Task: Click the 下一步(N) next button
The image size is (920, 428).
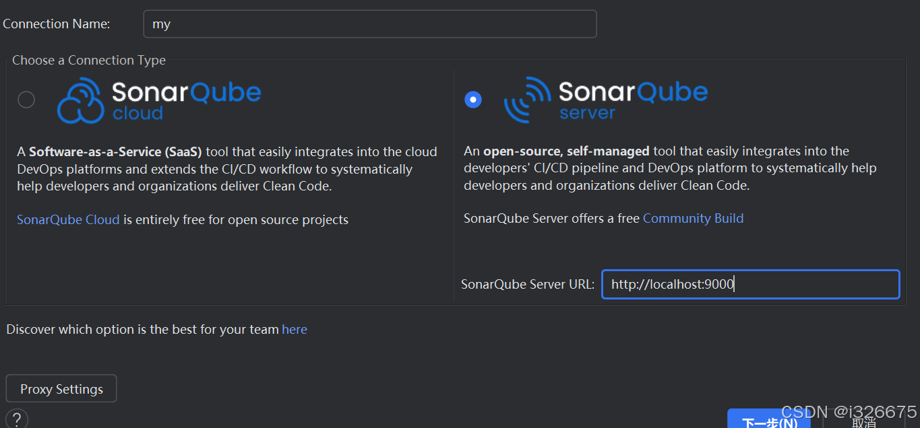Action: click(769, 420)
